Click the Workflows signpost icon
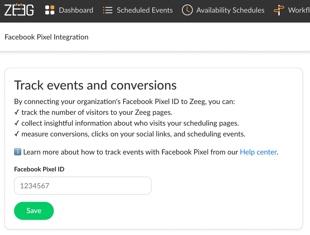This screenshot has height=235, width=310. pos(278,10)
